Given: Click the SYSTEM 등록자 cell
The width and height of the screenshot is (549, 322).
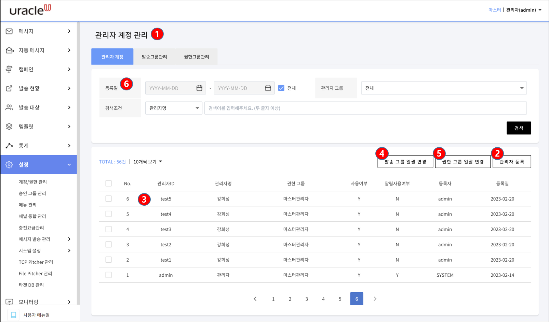Looking at the screenshot, I should 445,275.
